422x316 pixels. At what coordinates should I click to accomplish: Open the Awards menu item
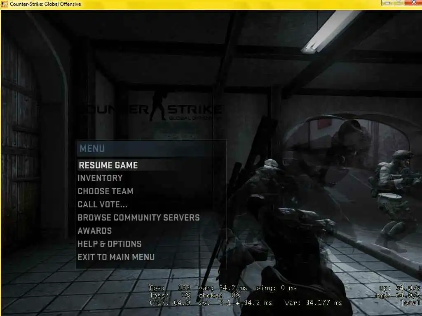(x=95, y=231)
